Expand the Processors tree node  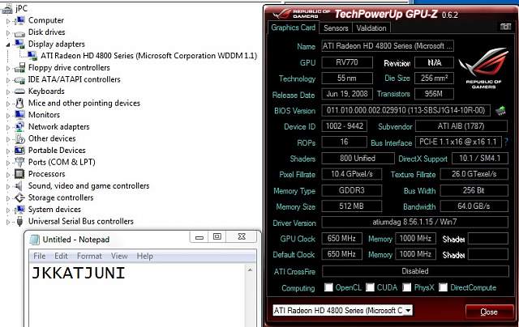tap(8, 175)
